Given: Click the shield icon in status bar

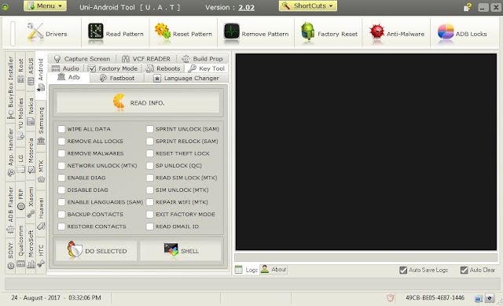Looking at the screenshot, I should tap(390, 298).
